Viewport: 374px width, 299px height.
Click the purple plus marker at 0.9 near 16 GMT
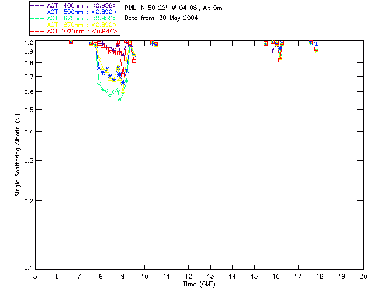tap(273, 51)
